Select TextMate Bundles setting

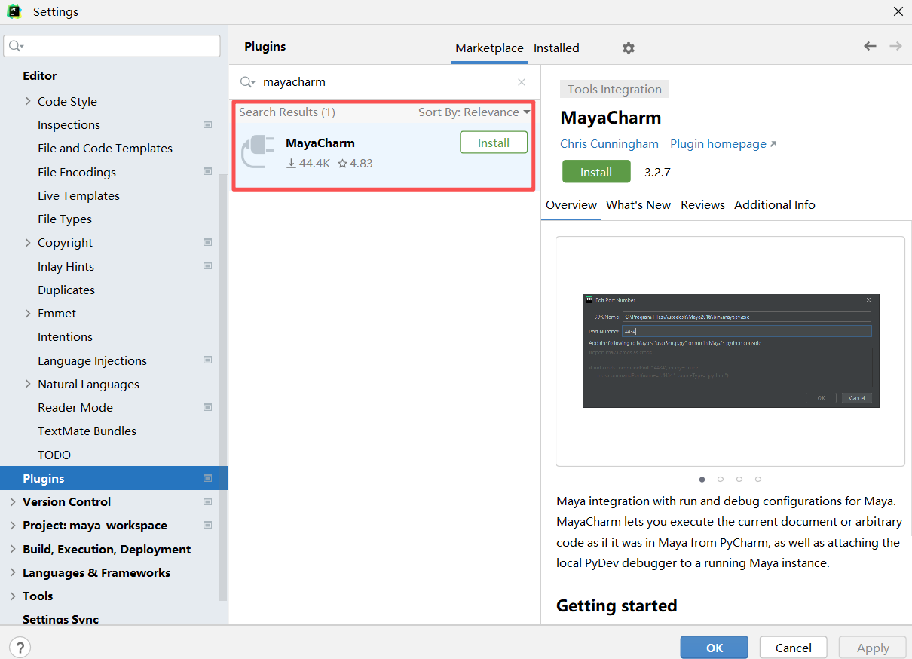click(x=87, y=431)
